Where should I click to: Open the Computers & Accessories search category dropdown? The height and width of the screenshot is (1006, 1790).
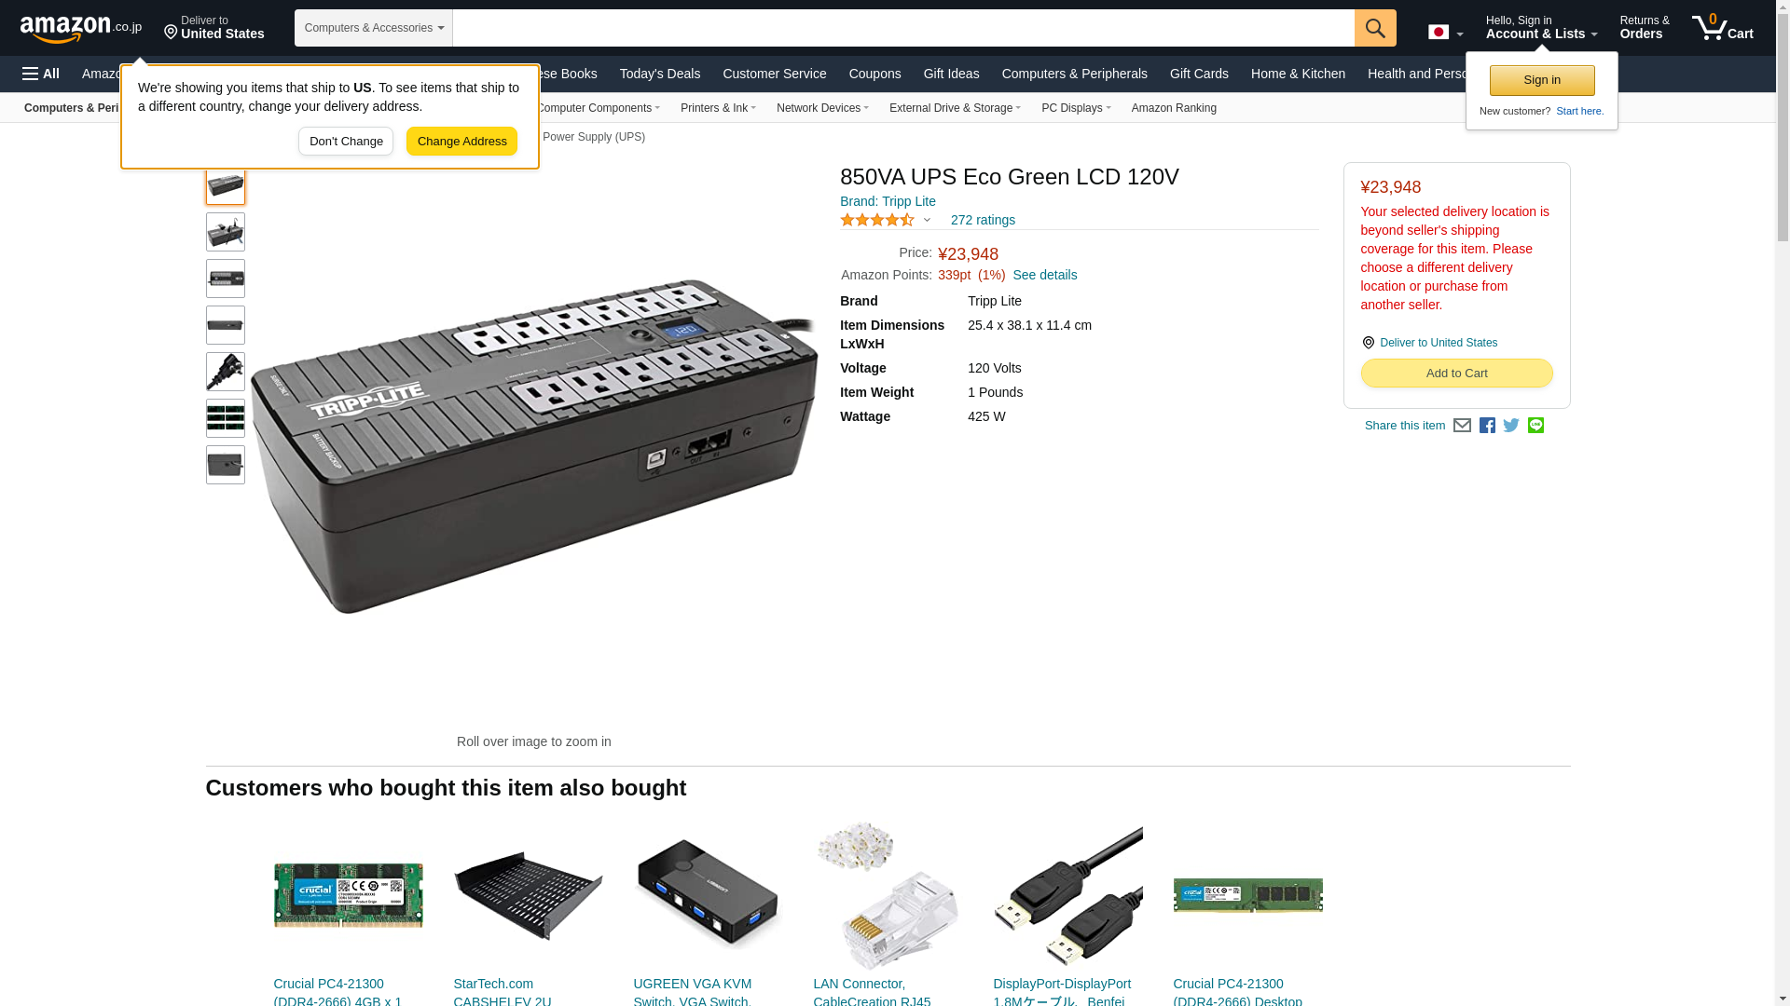click(374, 28)
